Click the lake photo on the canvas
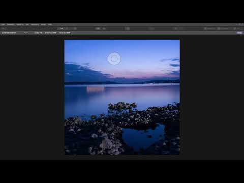Screen dimensions: 244x183 tap(122, 97)
